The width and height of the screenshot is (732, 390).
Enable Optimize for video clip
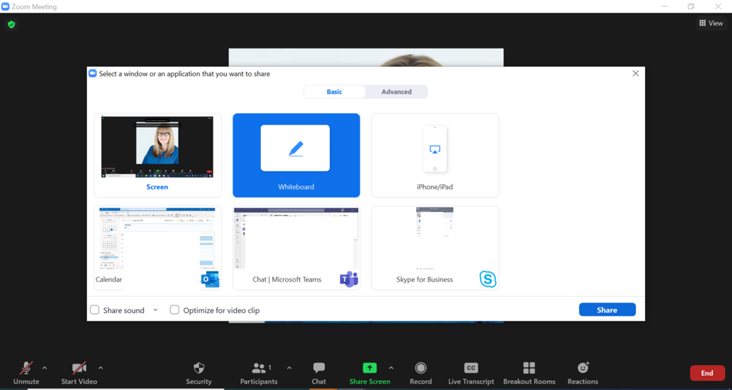[x=174, y=310]
